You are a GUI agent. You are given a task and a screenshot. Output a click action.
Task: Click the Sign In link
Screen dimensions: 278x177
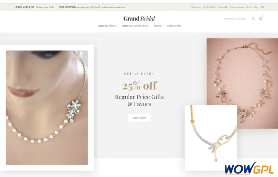(x=249, y=7)
